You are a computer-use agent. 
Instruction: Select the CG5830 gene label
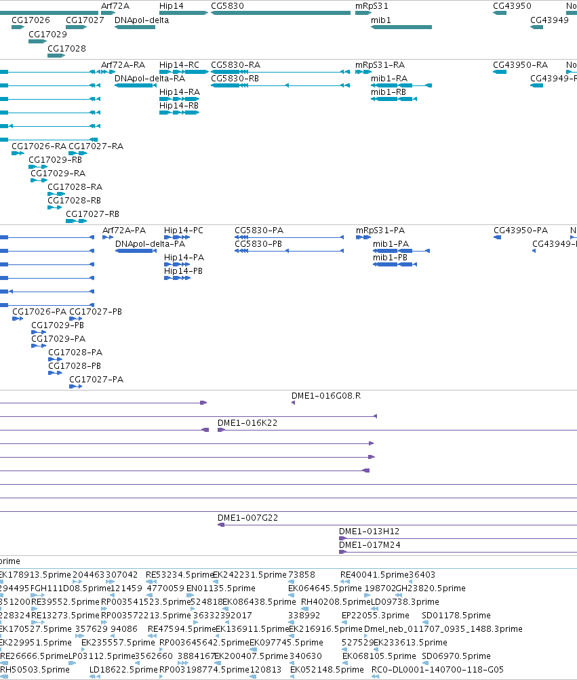tap(227, 6)
